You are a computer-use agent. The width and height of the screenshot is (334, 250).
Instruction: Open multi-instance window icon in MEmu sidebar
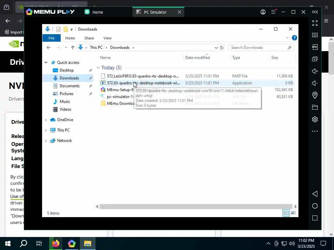315,59
